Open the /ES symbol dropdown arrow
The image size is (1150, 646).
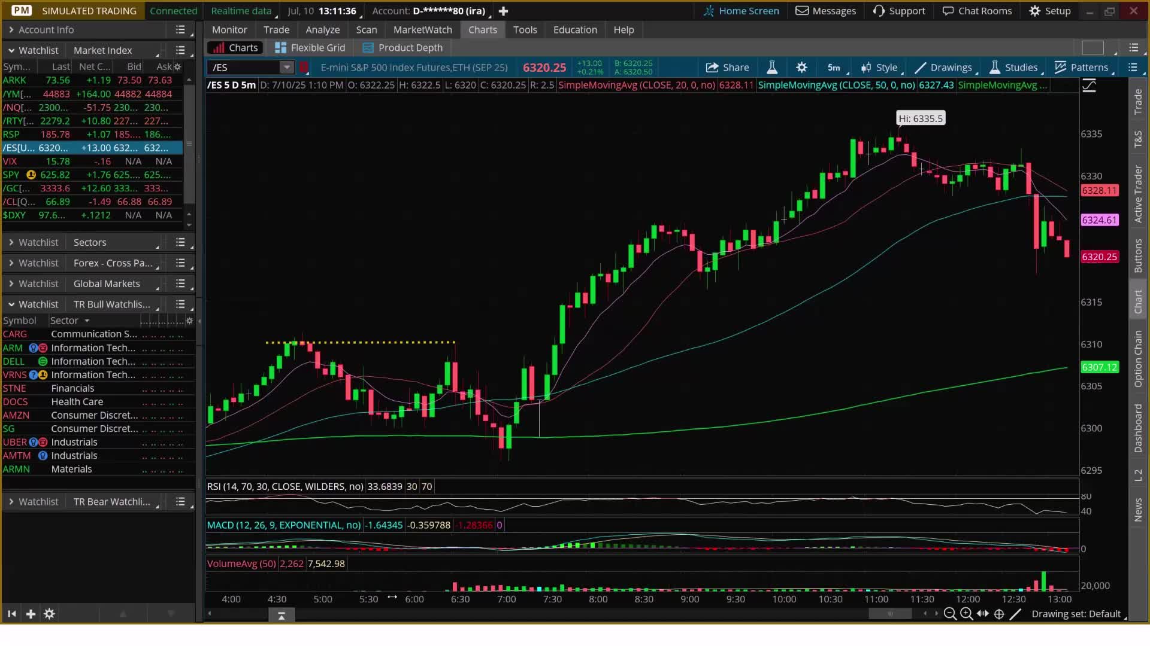(x=287, y=68)
